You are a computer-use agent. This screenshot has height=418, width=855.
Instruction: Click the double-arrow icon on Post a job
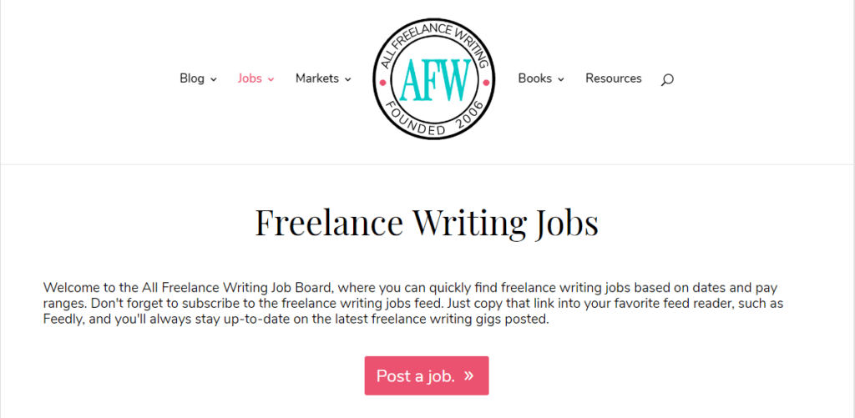(469, 375)
